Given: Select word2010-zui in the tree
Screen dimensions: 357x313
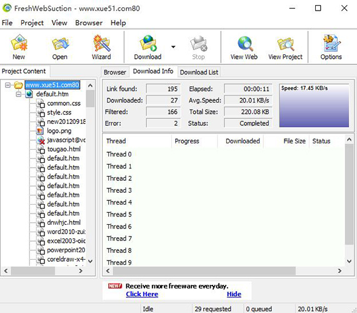Looking at the screenshot, I should click(x=66, y=232).
